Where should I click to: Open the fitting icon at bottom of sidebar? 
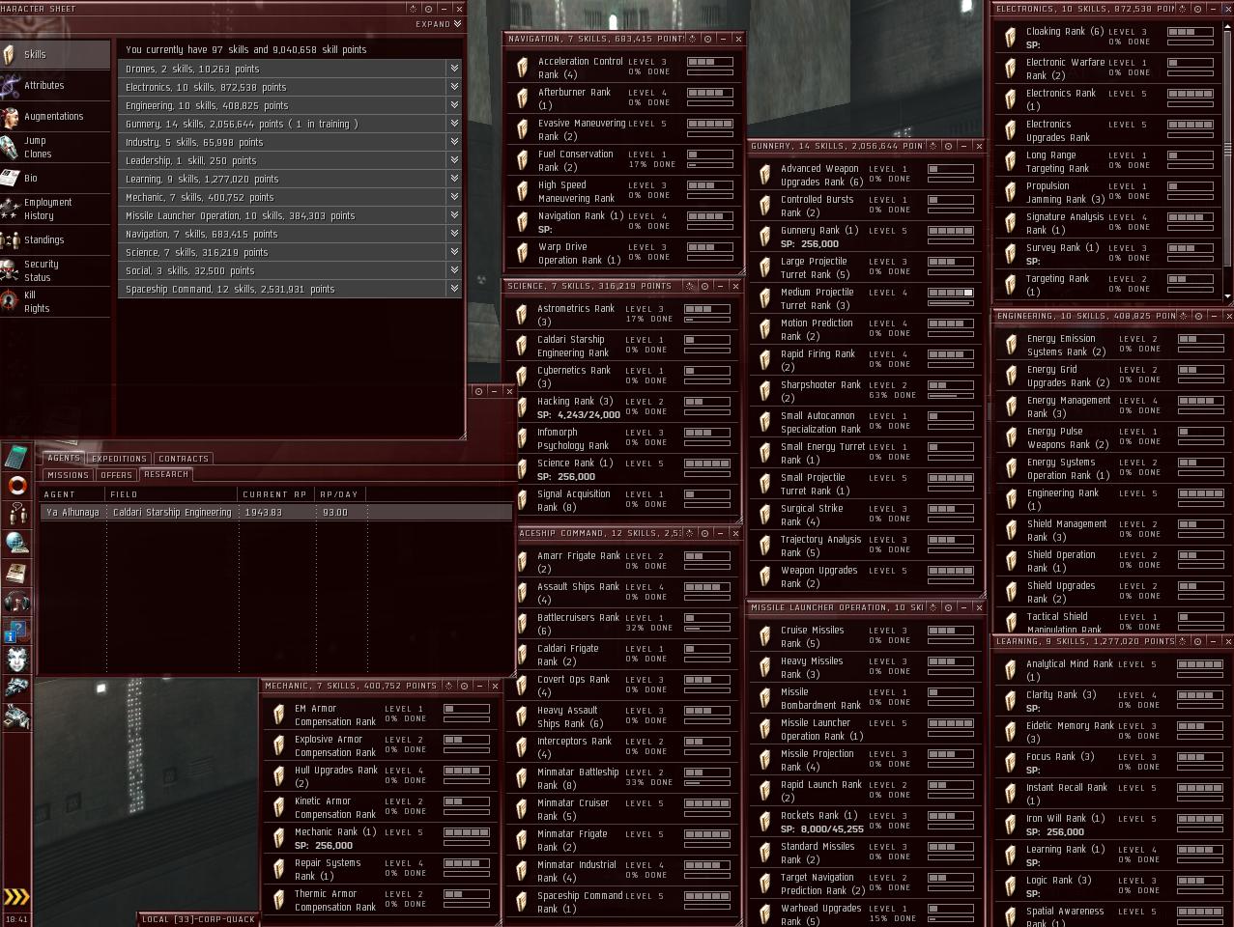16,716
